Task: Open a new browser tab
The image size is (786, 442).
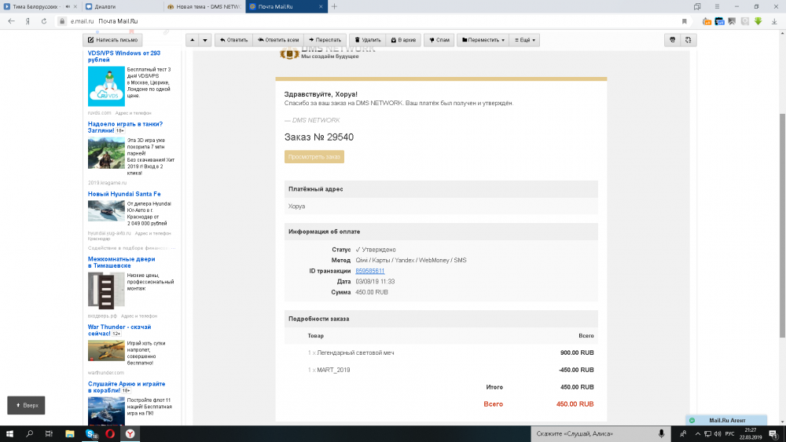Action: click(335, 6)
